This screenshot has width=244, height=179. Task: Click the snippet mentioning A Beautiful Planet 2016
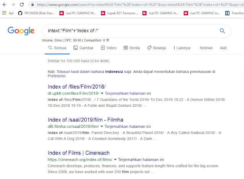pyautogui.click(x=135, y=136)
